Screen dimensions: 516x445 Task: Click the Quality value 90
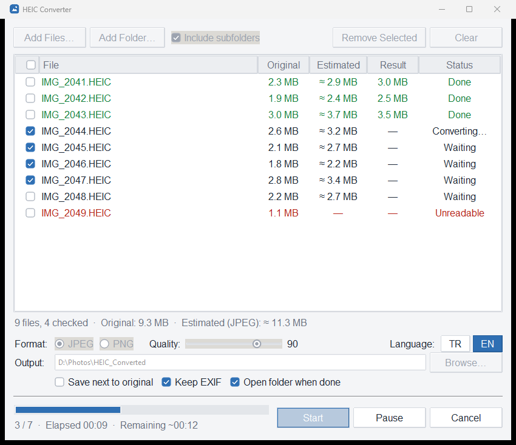coord(293,344)
